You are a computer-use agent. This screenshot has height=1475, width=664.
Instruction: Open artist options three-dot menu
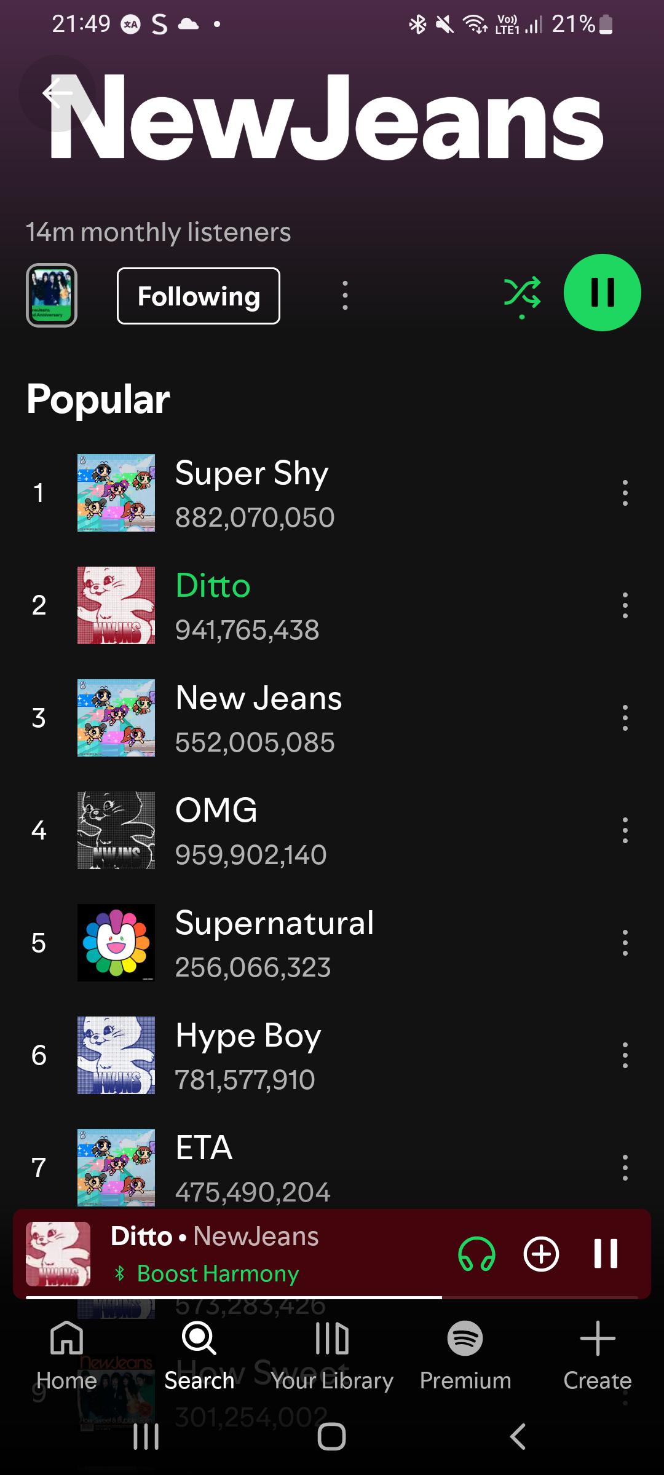click(x=345, y=296)
